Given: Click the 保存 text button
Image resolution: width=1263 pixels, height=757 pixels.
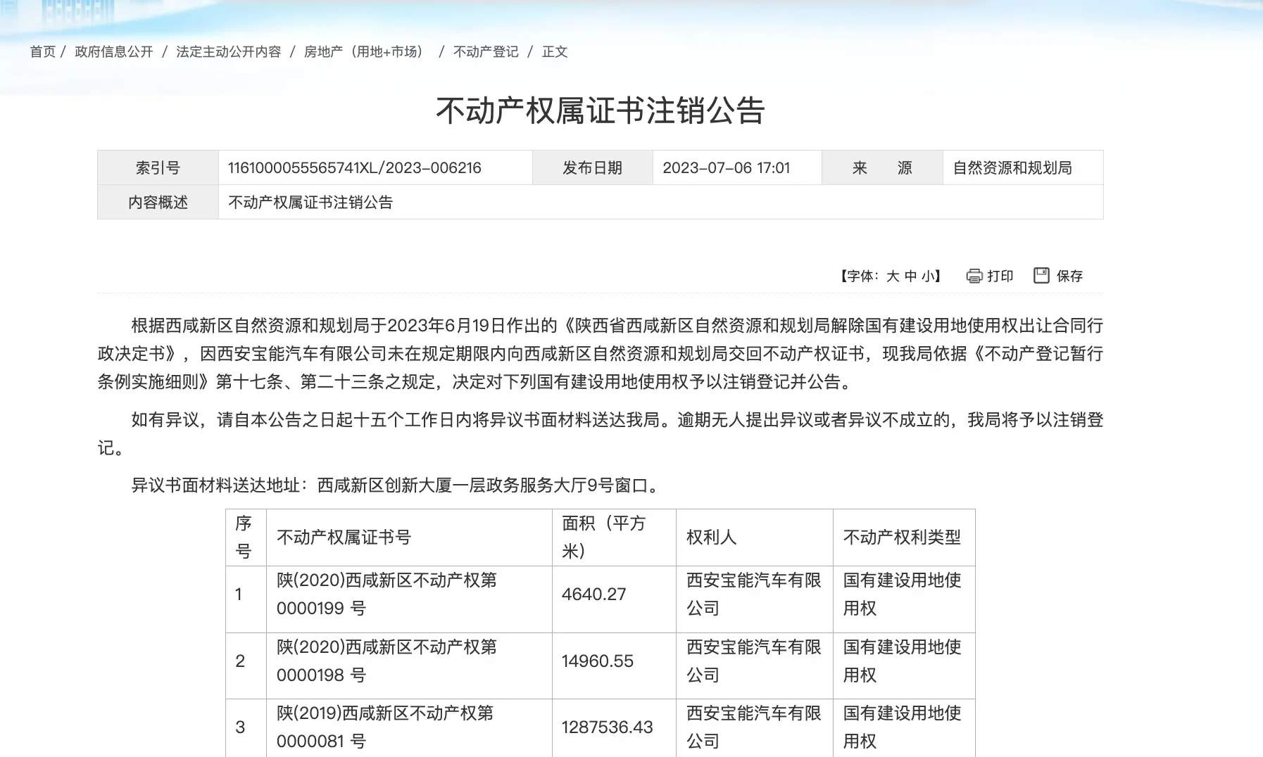Looking at the screenshot, I should point(1069,276).
